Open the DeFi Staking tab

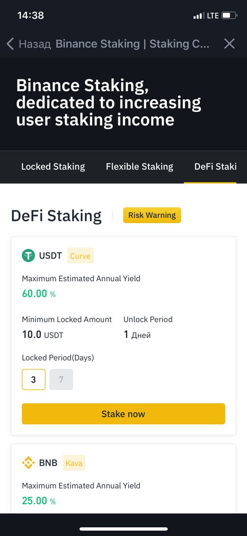tap(215, 167)
